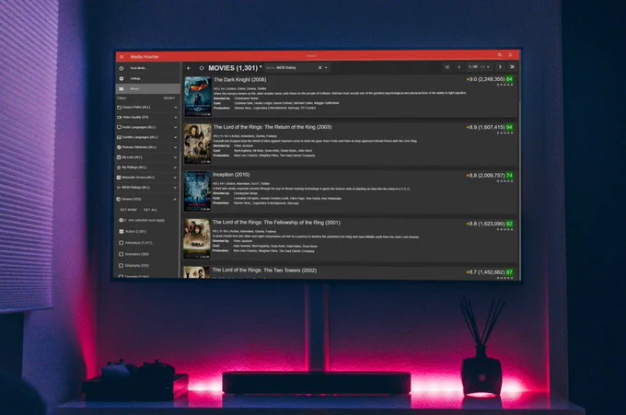Go back using the left arrow beside MOVIES
This screenshot has width=626, height=415.
(189, 68)
